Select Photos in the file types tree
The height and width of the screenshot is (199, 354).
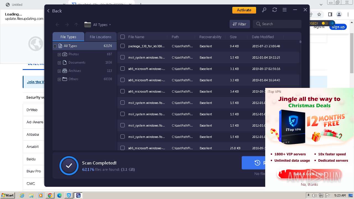(74, 54)
